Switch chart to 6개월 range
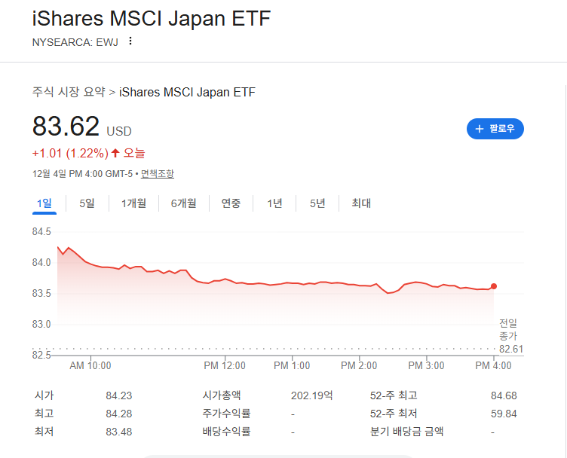The height and width of the screenshot is (458, 567). pyautogui.click(x=184, y=203)
